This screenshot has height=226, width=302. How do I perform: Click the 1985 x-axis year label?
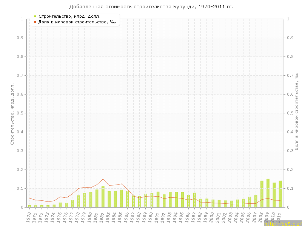pyautogui.click(x=121, y=217)
